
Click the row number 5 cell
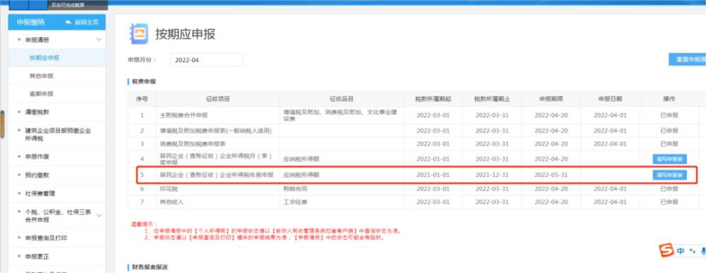point(142,174)
